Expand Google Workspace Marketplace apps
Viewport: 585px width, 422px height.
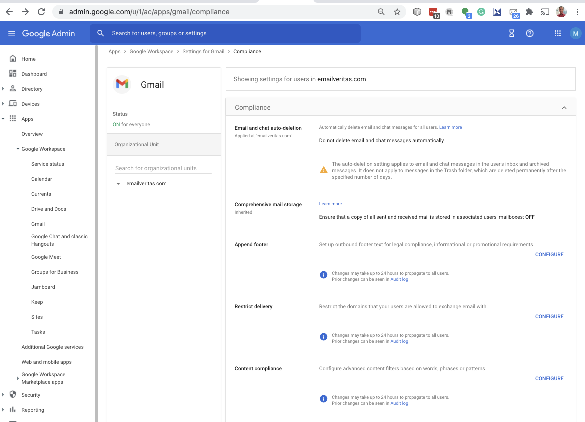18,378
